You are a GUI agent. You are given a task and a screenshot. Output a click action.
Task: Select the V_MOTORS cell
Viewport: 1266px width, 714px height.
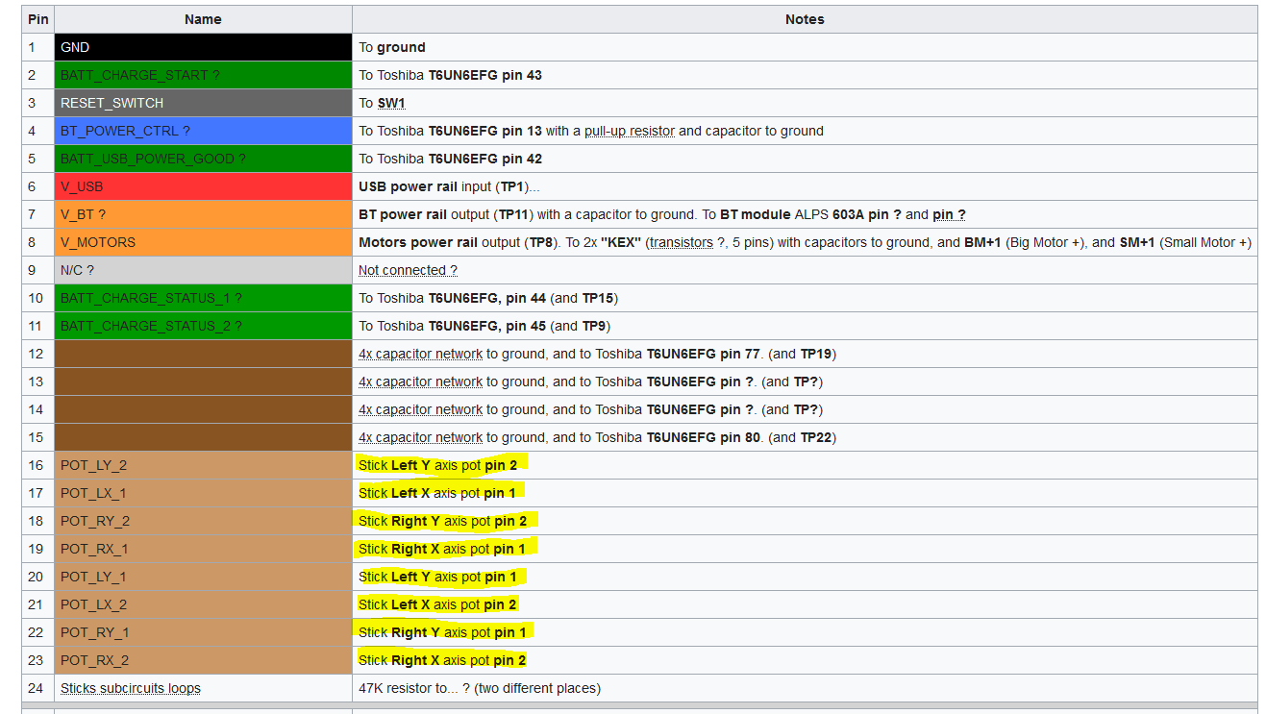click(x=203, y=242)
